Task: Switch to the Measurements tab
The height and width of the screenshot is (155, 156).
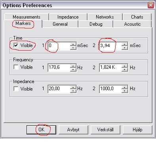Action: tap(27, 17)
